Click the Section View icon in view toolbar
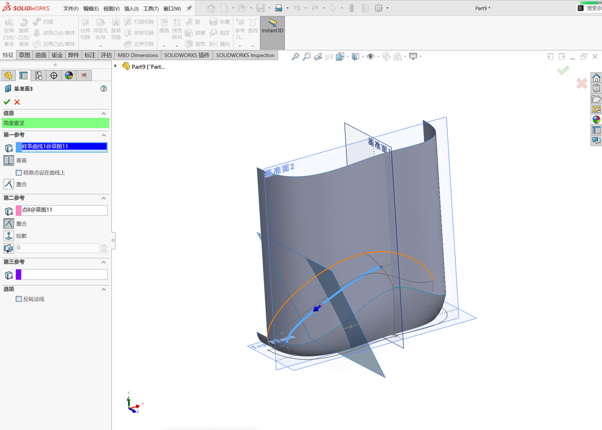602x430 pixels. coord(329,57)
